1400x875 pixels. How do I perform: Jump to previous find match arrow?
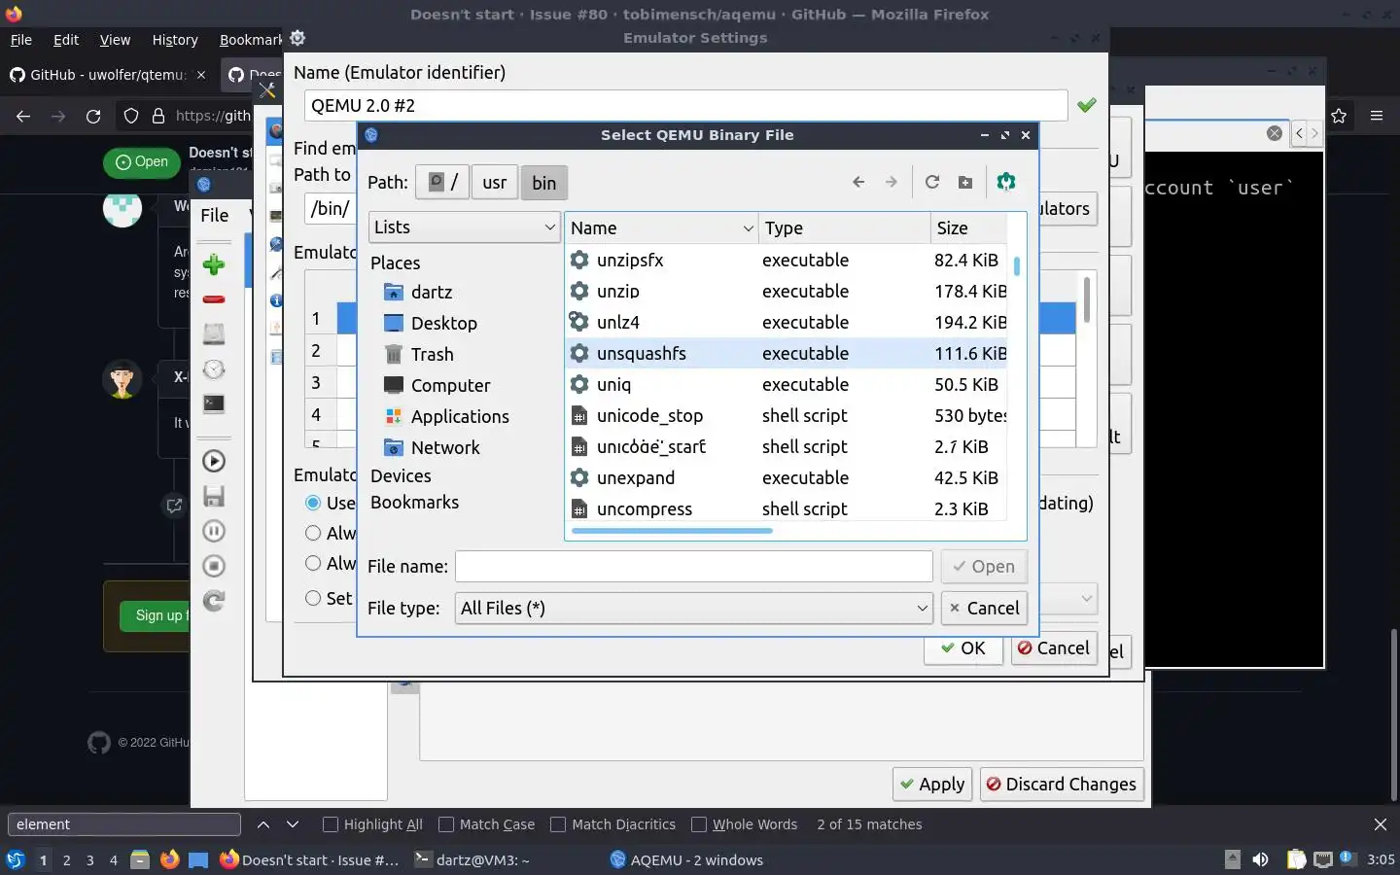[263, 824]
